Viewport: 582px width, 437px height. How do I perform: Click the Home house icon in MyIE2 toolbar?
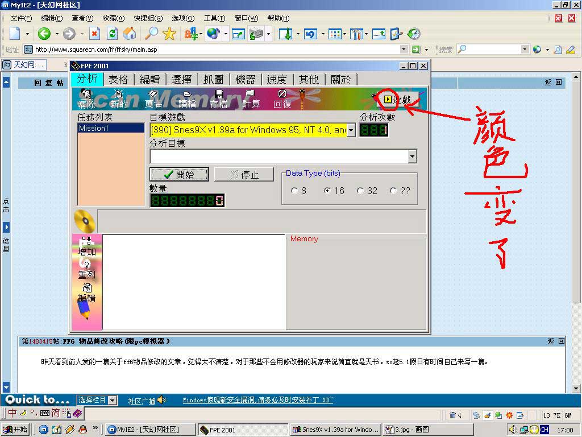pyautogui.click(x=130, y=34)
